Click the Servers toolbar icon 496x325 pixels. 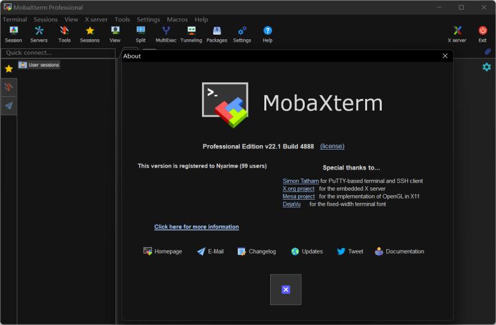pos(39,34)
